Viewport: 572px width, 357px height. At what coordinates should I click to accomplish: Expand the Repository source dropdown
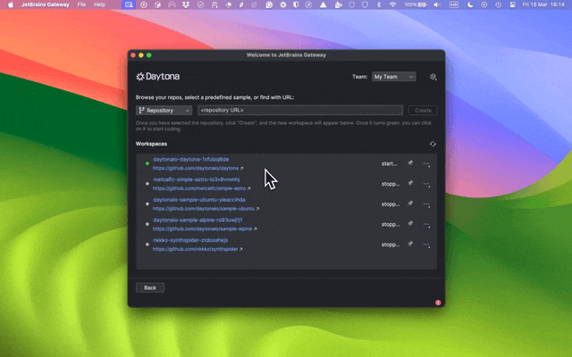click(164, 111)
